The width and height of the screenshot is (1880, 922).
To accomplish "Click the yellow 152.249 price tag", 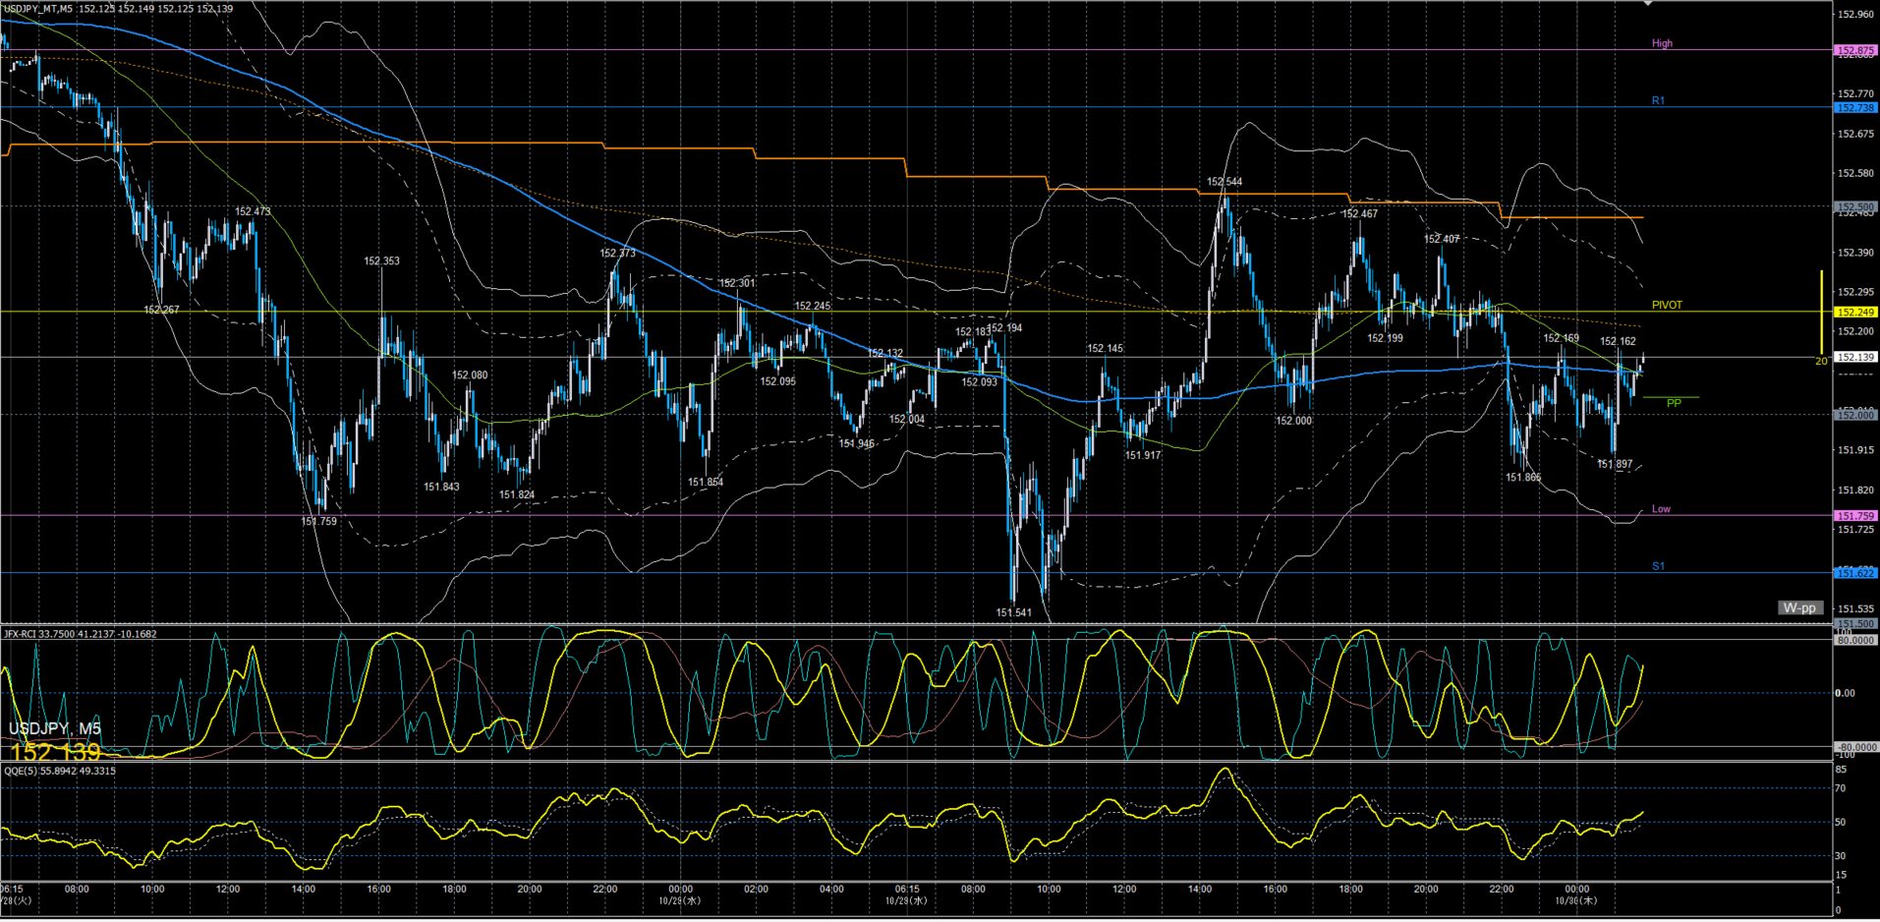I will 1854,312.
